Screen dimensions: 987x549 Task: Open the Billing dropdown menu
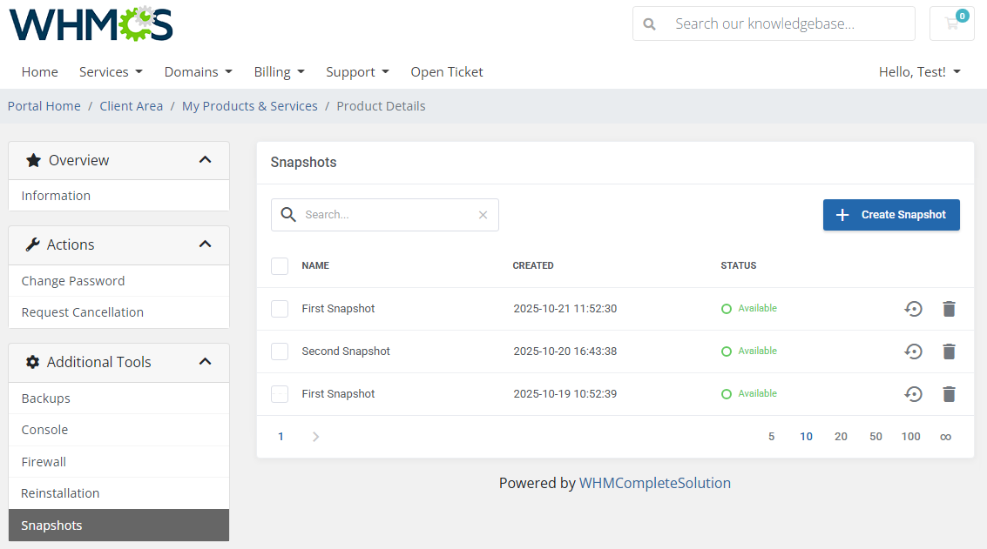click(x=279, y=71)
